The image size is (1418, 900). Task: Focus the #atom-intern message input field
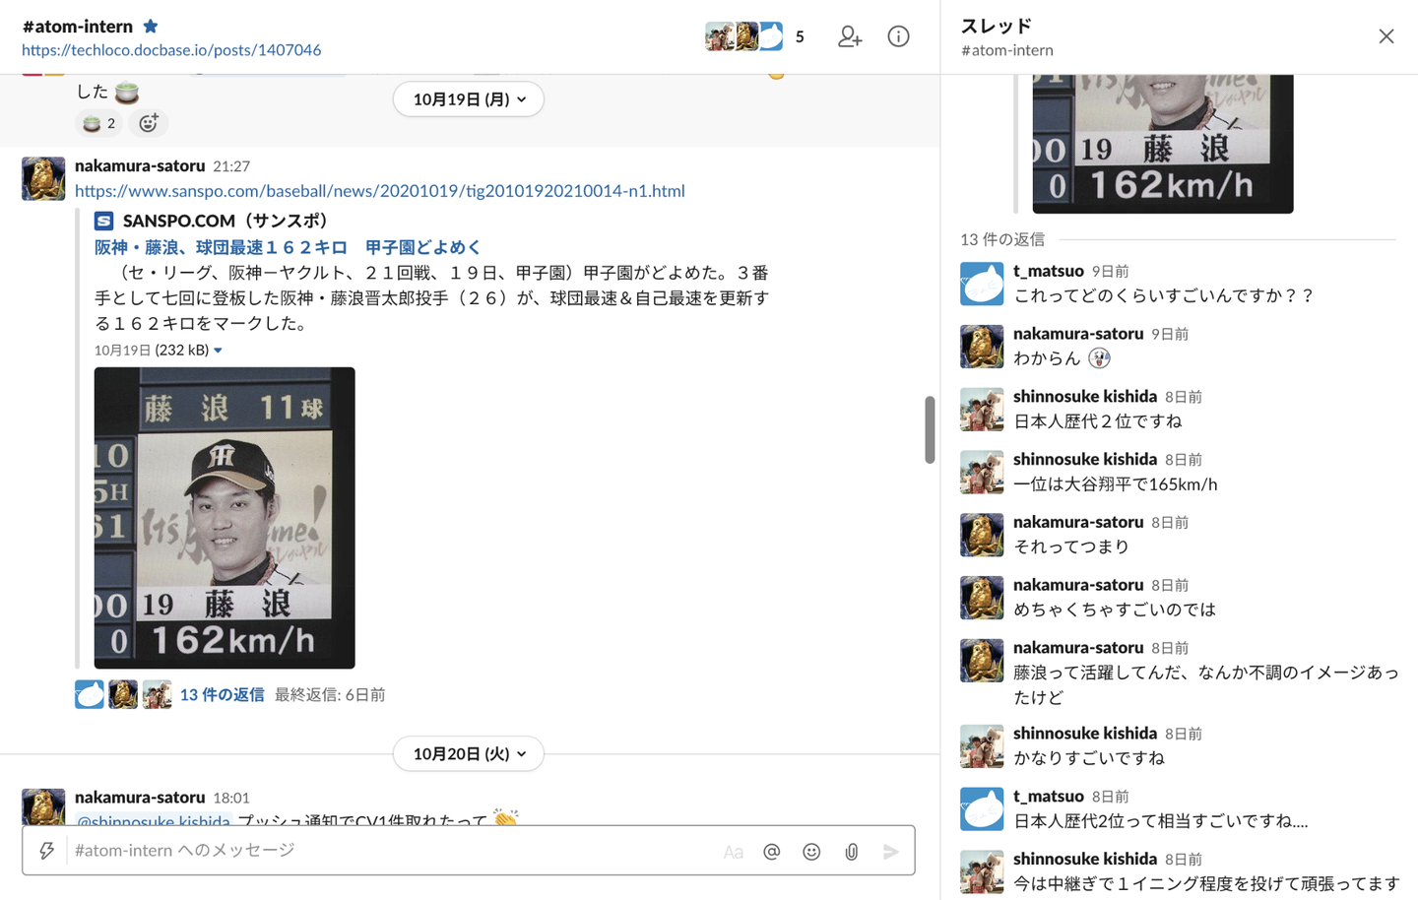[x=394, y=851]
